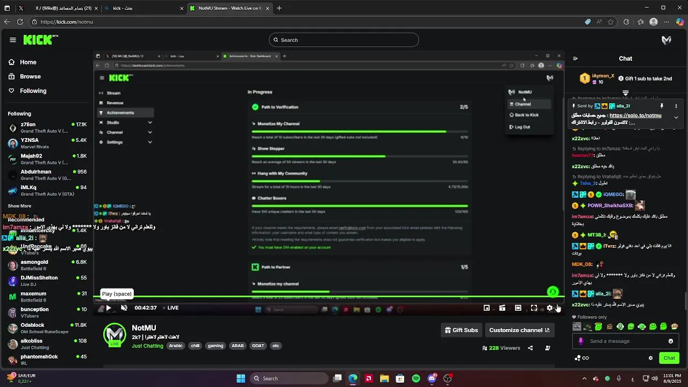Collapse the chat panel
The image size is (688, 387).
(x=575, y=59)
